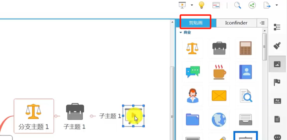Screen dimensions: 287x140
Task: Switch to the 剪贴画 tab
Action: tap(196, 23)
